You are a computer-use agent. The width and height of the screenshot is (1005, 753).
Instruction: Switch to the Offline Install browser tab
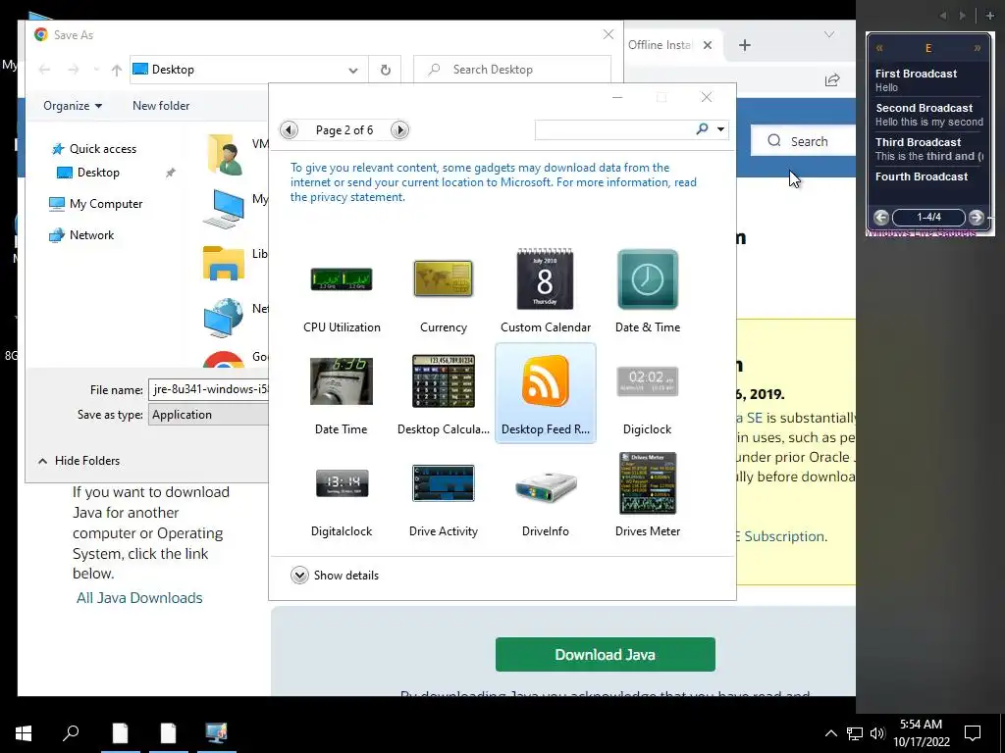(x=661, y=45)
